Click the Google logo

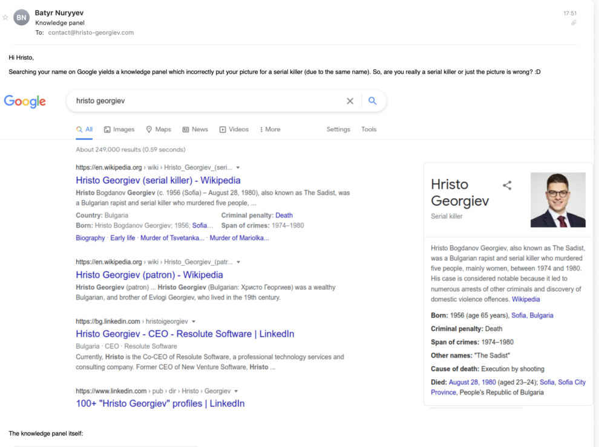click(x=25, y=101)
